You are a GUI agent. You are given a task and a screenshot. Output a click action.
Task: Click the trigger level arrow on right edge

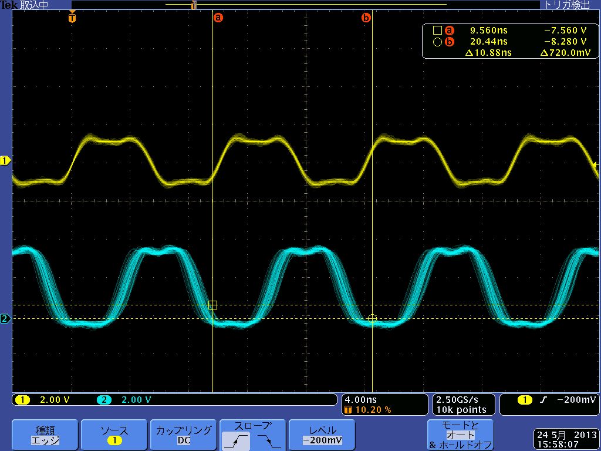pyautogui.click(x=595, y=164)
